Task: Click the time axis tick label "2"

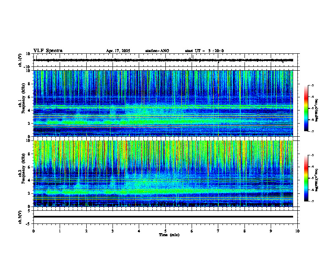Action: [86, 231]
